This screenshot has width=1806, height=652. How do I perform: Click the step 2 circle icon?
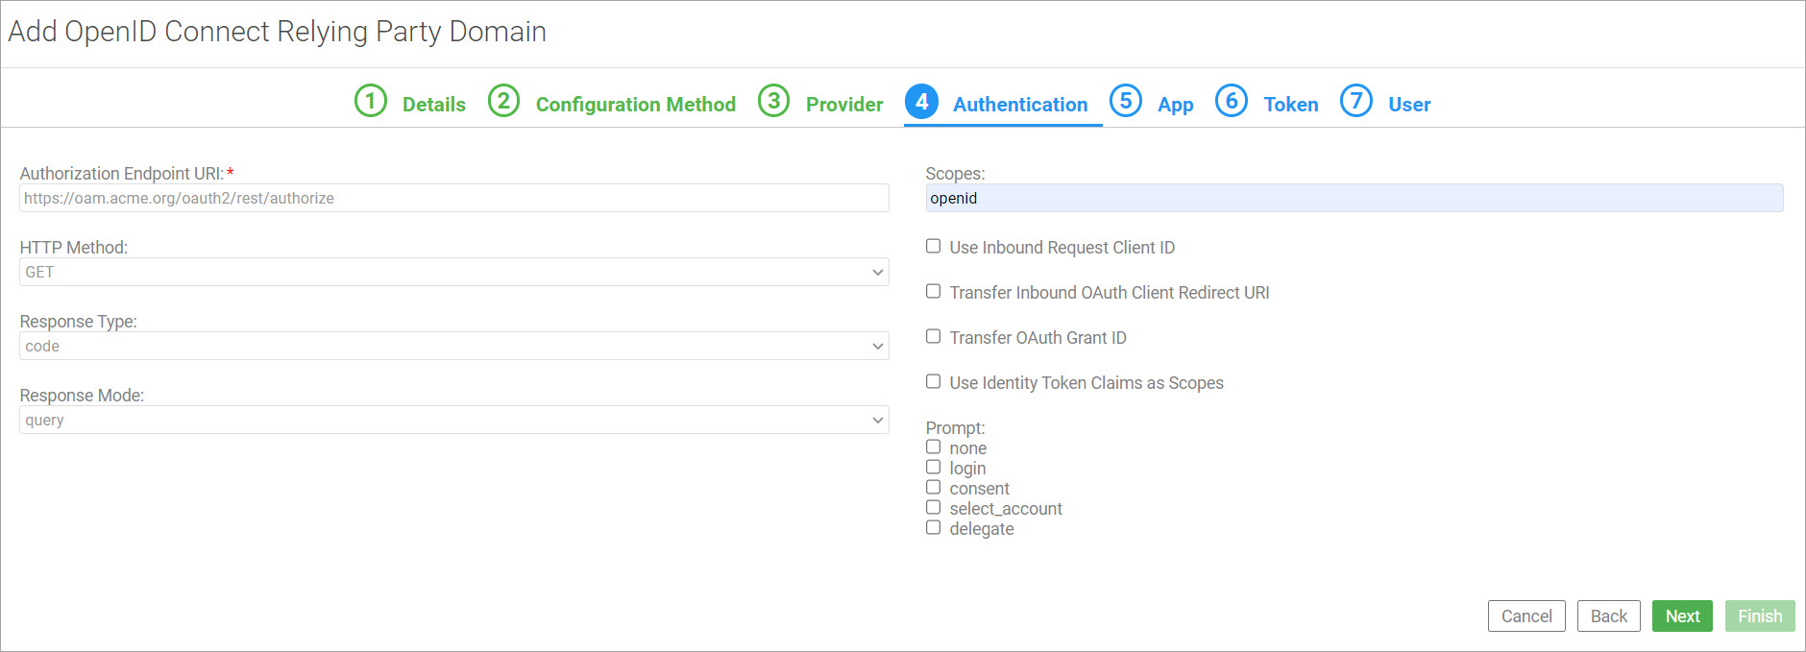click(503, 101)
